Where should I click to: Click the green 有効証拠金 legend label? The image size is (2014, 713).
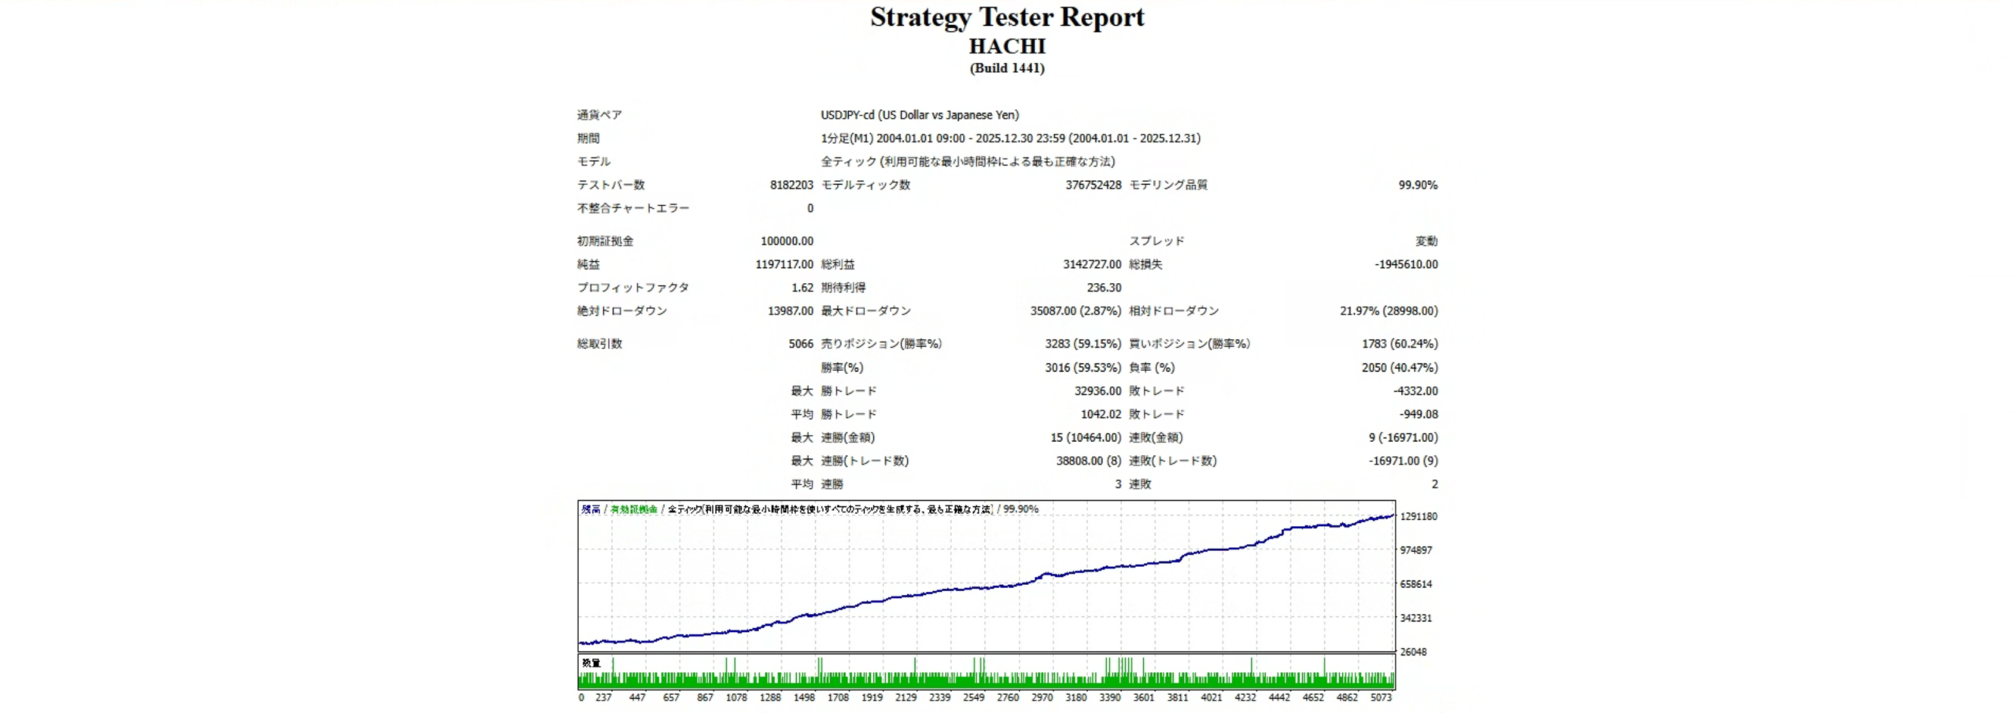click(x=633, y=509)
